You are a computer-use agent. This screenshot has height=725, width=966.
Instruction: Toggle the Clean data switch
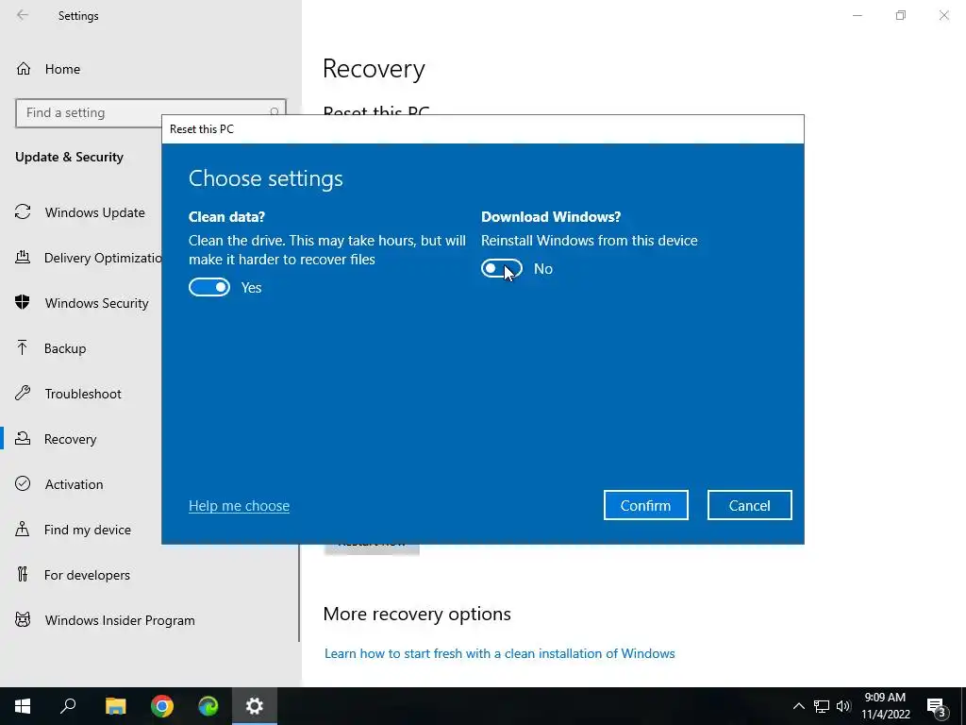(209, 287)
